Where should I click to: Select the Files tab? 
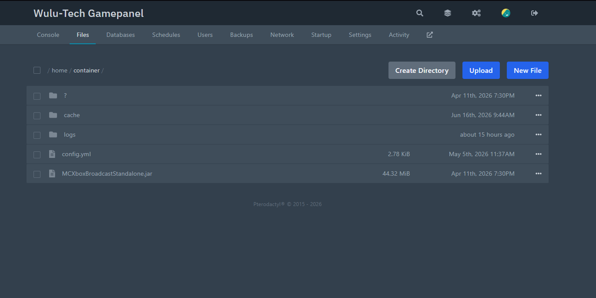pos(83,35)
